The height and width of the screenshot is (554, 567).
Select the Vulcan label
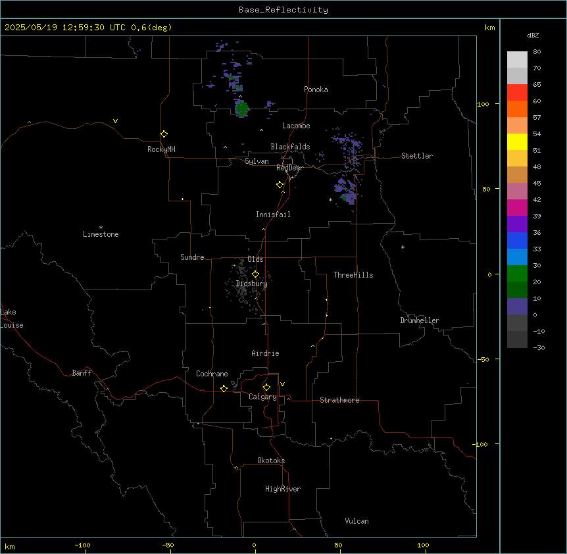(357, 521)
